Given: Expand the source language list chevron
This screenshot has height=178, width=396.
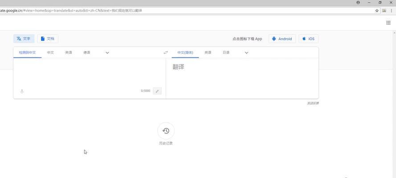Looking at the screenshot, I should [x=107, y=53].
